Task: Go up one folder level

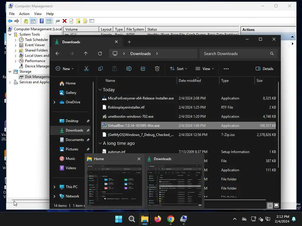Action: pos(86,54)
